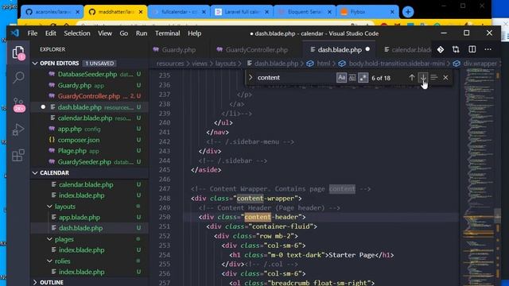The width and height of the screenshot is (509, 286).
Task: Collapse the CALENDAR folder section
Action: click(x=35, y=173)
